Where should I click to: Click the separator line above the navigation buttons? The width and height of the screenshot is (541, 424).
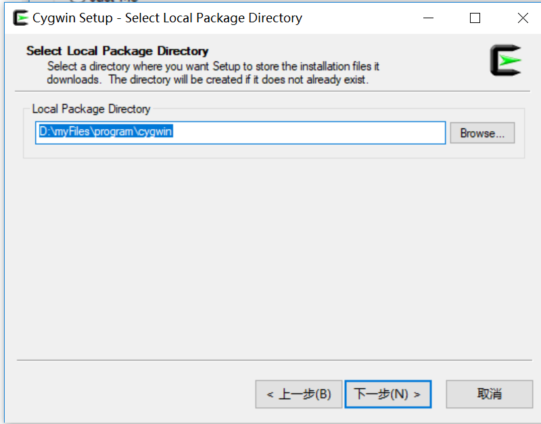pyautogui.click(x=270, y=360)
